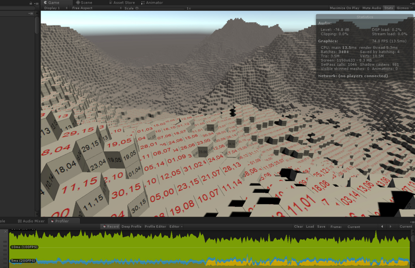Open the Free Aspect ratio dropdown
The image size is (415, 268).
(x=96, y=8)
